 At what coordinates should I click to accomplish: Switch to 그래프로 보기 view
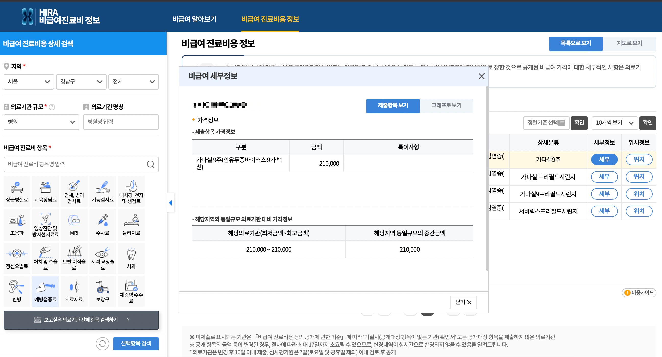[x=446, y=105]
